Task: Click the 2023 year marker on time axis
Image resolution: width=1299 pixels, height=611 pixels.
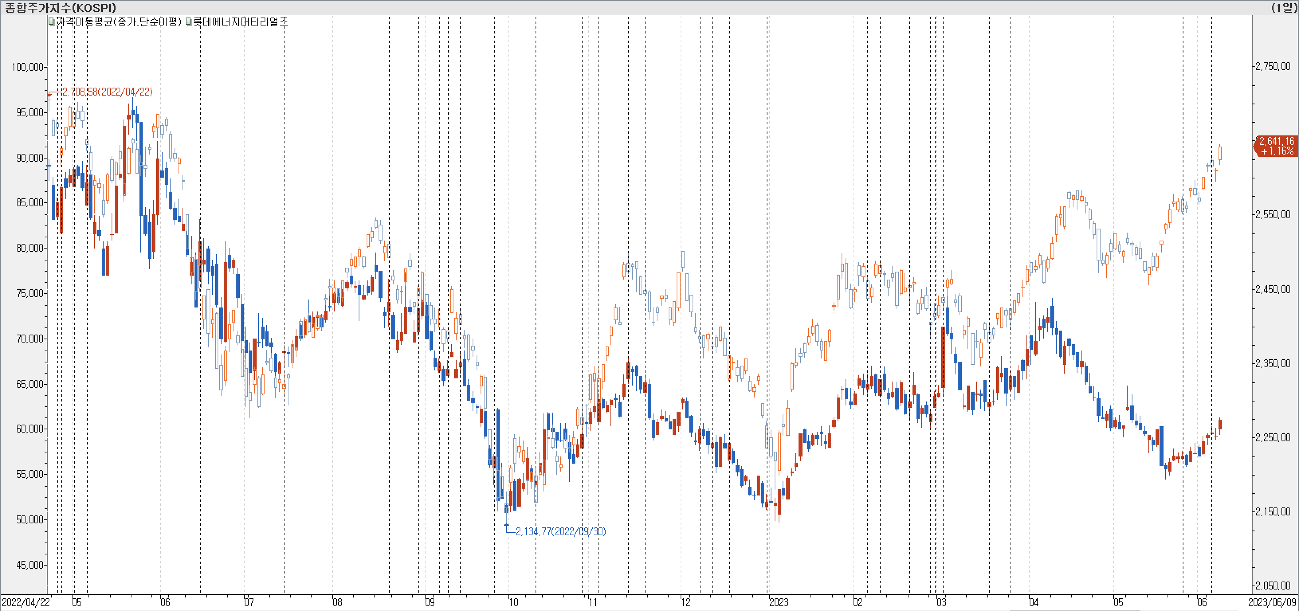Action: [778, 602]
